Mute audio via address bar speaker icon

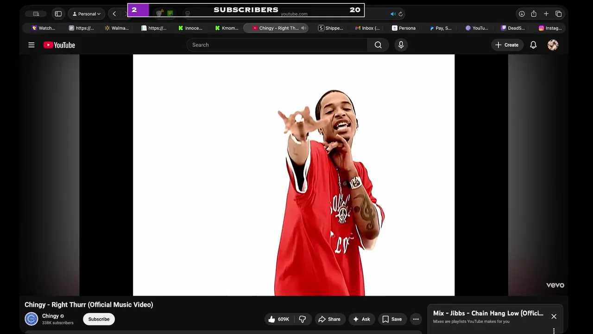pyautogui.click(x=393, y=14)
